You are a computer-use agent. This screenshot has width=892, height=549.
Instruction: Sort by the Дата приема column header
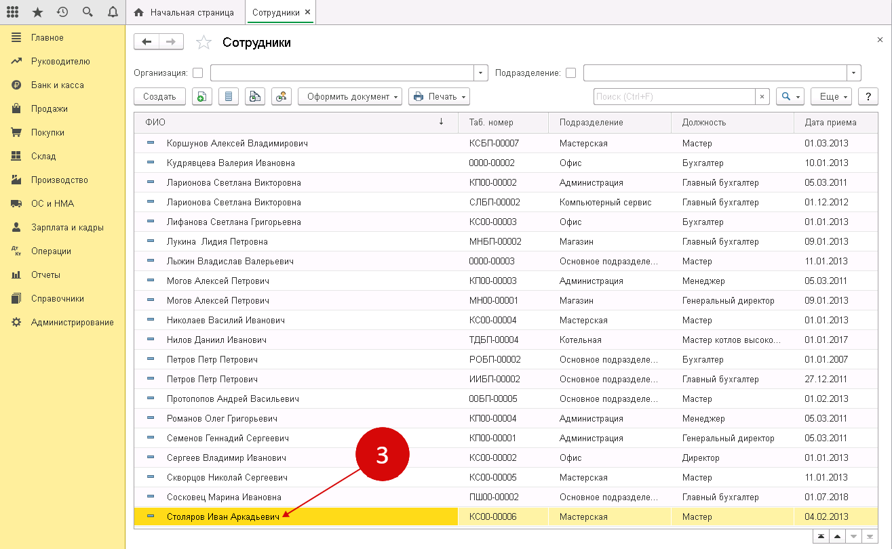835,122
